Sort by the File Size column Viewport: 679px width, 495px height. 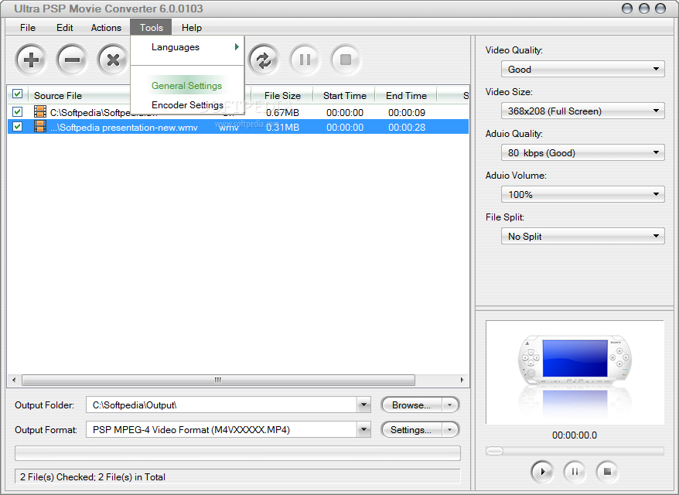[282, 95]
